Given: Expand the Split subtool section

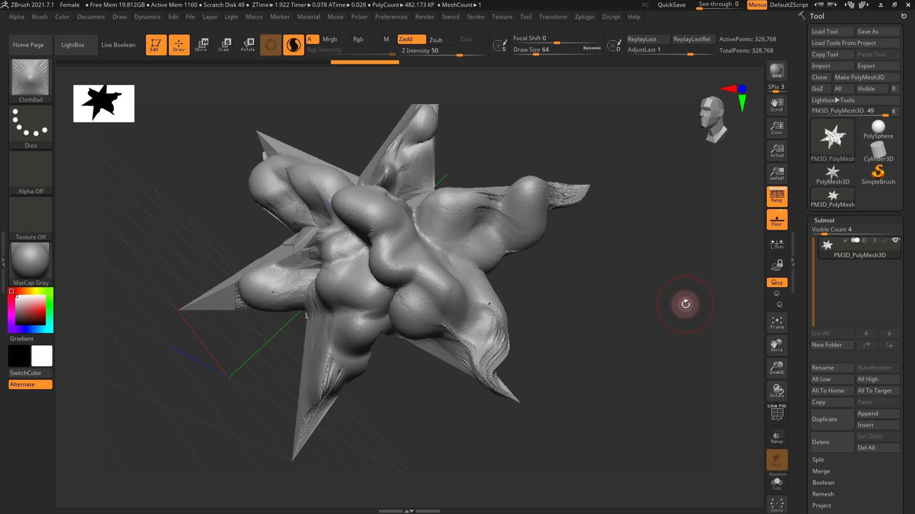Looking at the screenshot, I should pos(818,460).
